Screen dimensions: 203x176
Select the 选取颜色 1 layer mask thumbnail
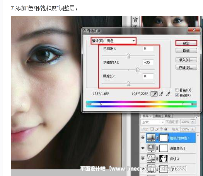pos(164,148)
